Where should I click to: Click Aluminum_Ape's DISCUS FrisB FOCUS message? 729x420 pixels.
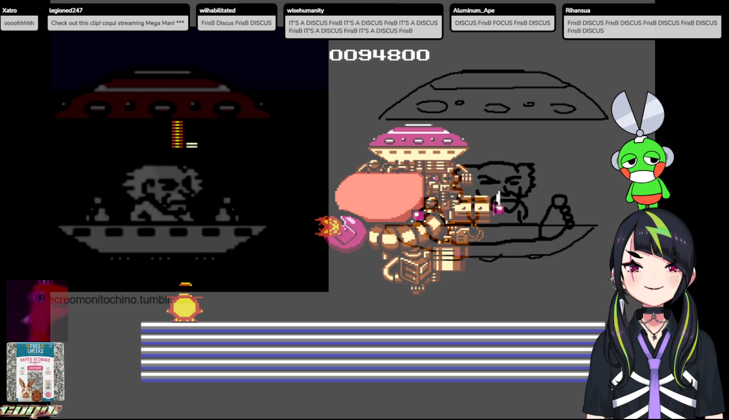coord(502,23)
